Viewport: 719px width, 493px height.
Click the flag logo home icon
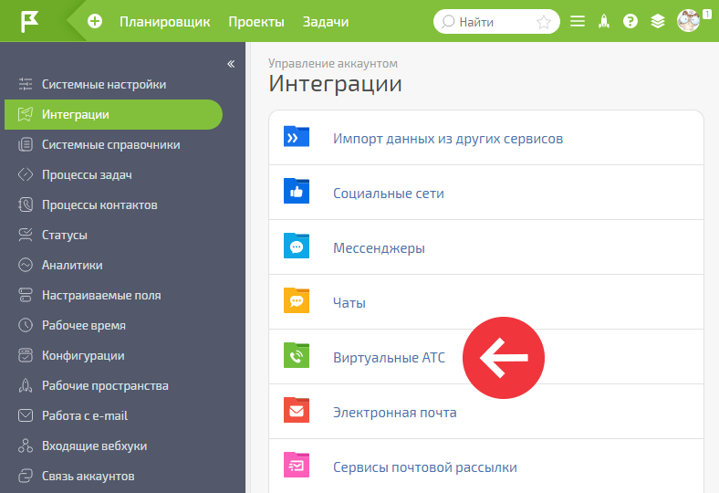30,21
